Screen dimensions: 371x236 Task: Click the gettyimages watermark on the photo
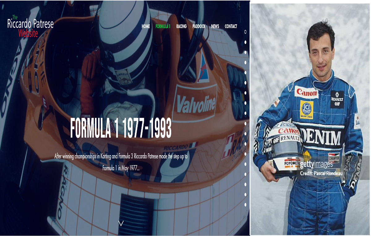pos(316,164)
